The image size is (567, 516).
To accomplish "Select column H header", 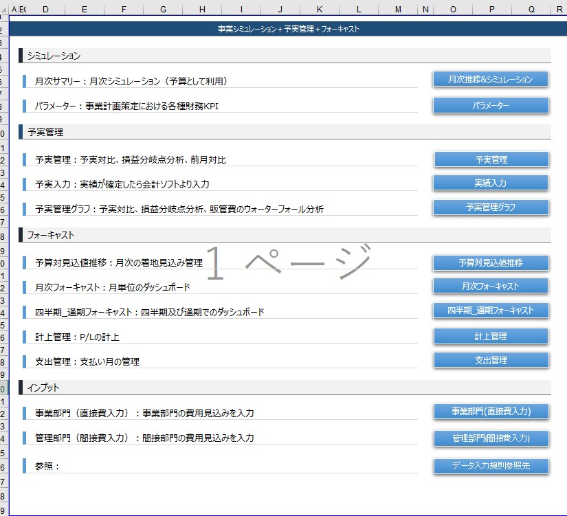I will (x=202, y=10).
